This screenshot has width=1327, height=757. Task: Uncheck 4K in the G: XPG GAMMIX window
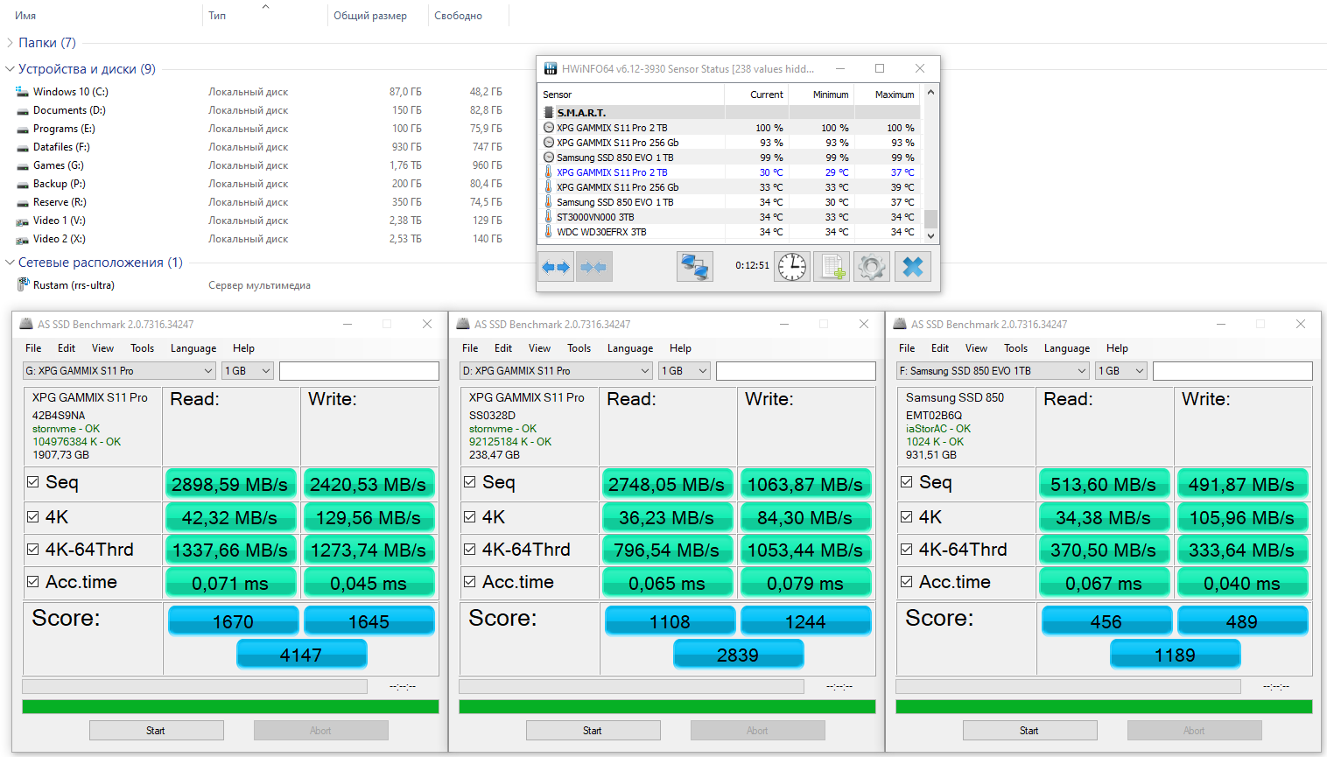pos(33,517)
